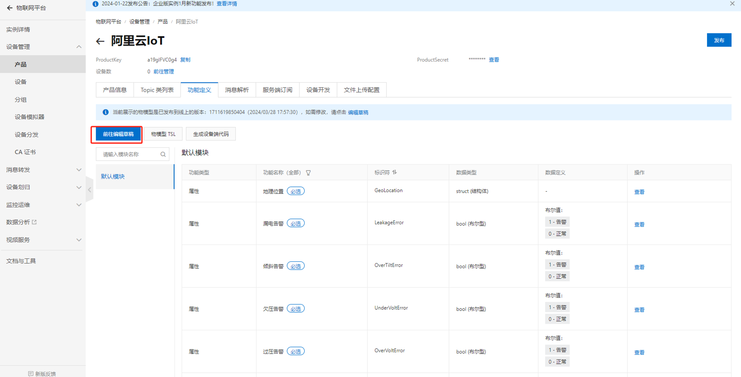Click 物联网平台 breadcrumb link
This screenshot has height=377, width=741.
[109, 22]
